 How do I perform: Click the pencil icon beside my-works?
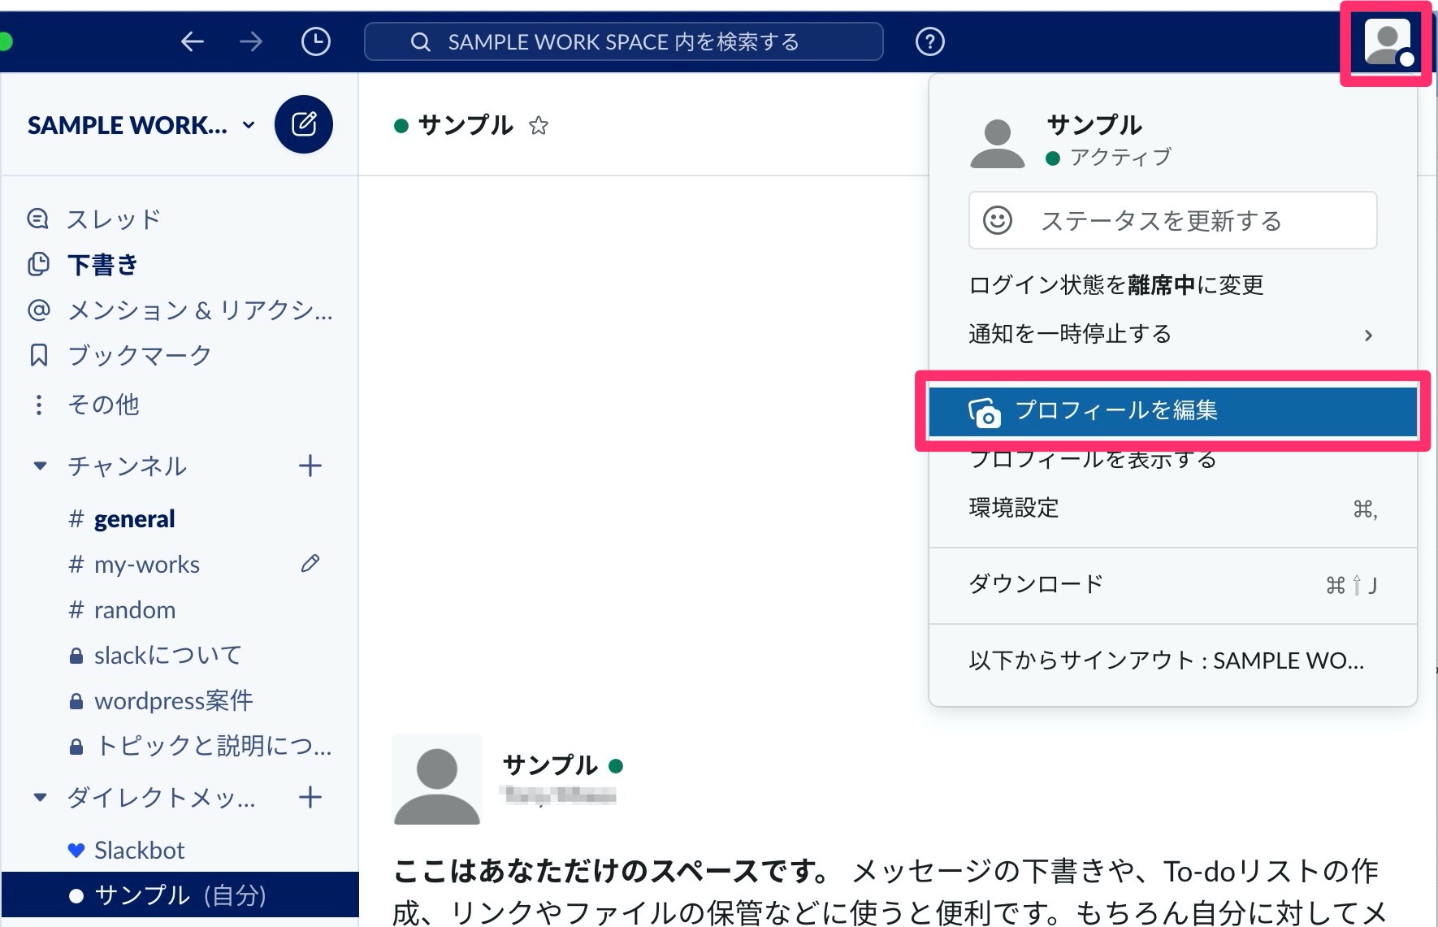pos(310,563)
